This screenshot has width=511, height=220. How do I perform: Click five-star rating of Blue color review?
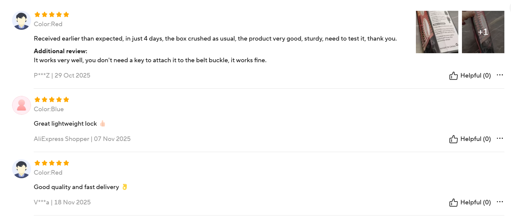(x=52, y=99)
